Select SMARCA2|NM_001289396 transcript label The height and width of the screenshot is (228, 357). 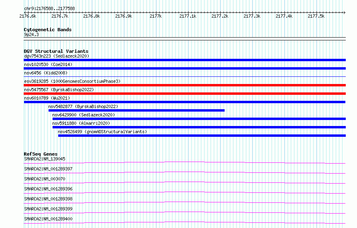tap(48, 189)
